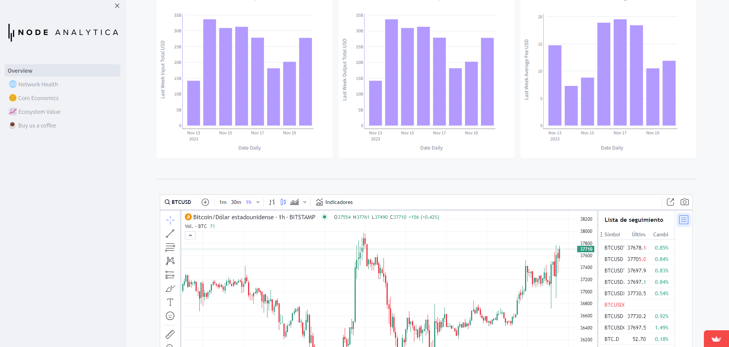Open chart in popup window icon

670,202
